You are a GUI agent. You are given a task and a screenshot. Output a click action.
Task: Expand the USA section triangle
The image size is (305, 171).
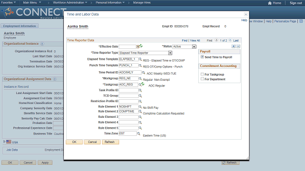click(4, 142)
